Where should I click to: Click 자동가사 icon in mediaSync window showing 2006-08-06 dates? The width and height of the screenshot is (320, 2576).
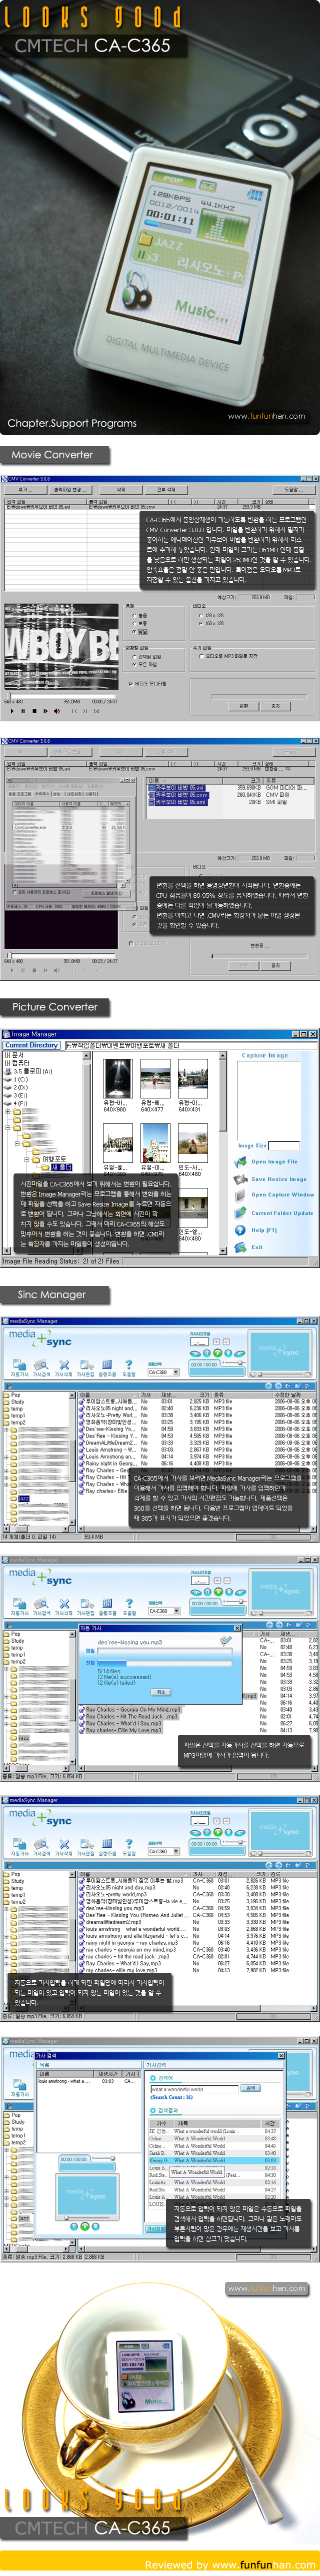pos(19,1364)
